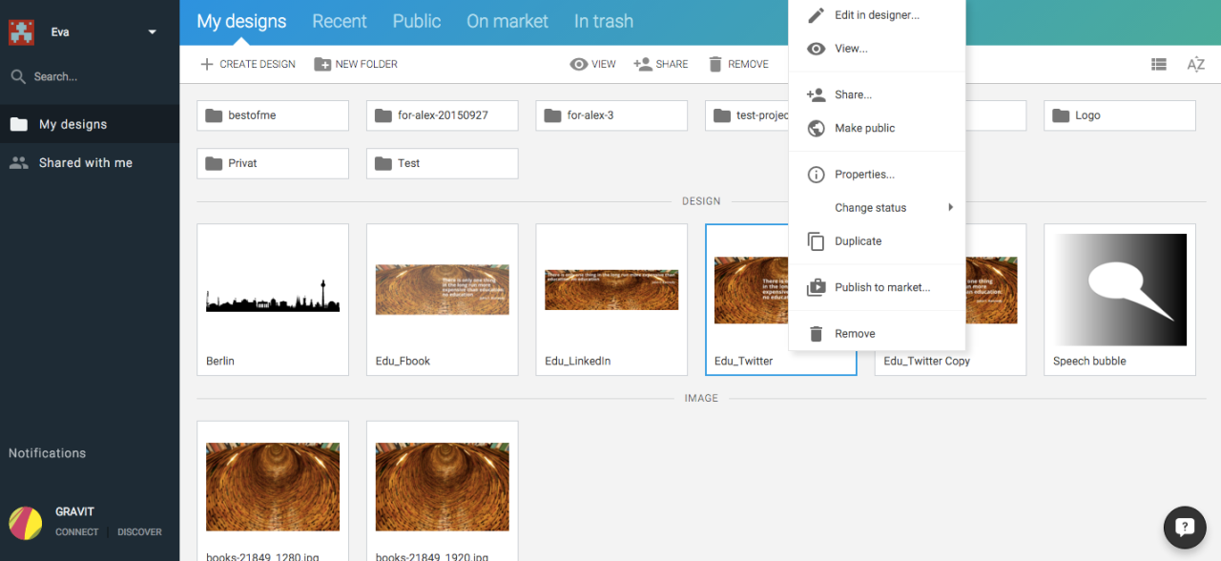Expand the Eva user account dropdown

coord(152,32)
